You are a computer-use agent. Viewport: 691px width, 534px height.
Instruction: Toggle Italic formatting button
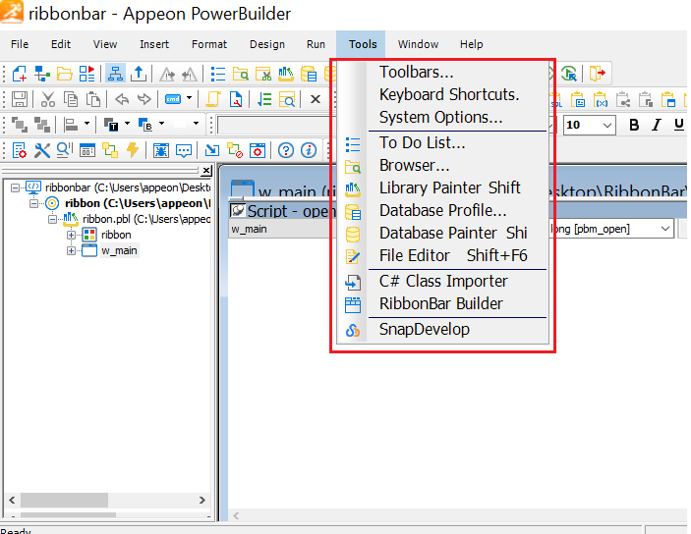coord(657,125)
